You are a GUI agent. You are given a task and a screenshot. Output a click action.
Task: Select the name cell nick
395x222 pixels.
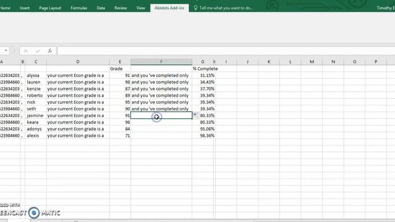[36, 102]
